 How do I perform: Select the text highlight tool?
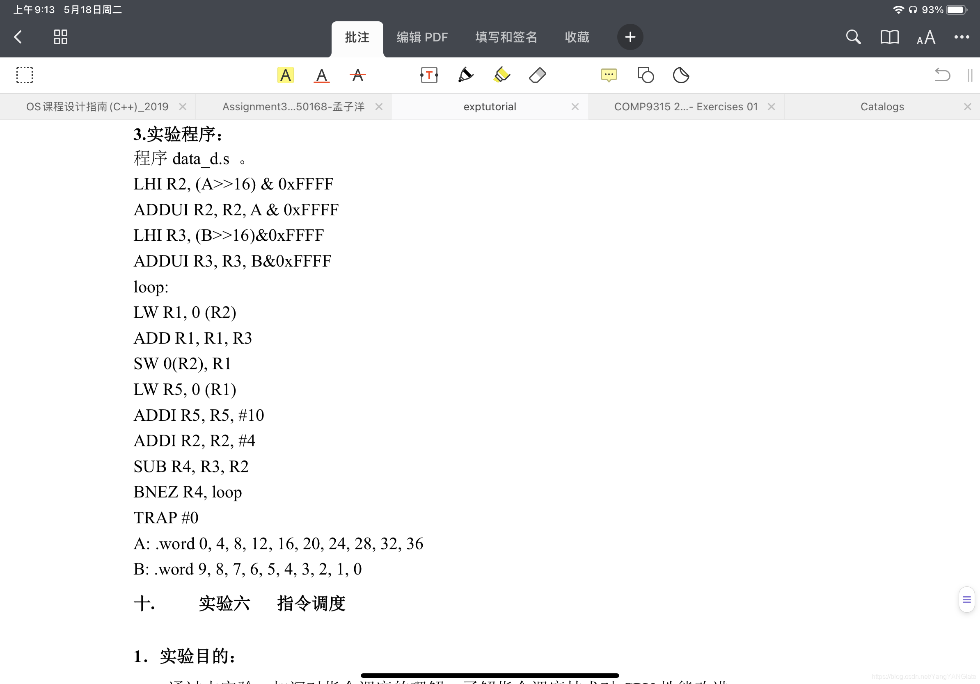point(286,75)
